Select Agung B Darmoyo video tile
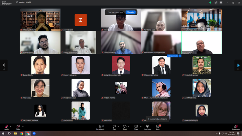This screenshot has height=136, width=242. (81, 43)
